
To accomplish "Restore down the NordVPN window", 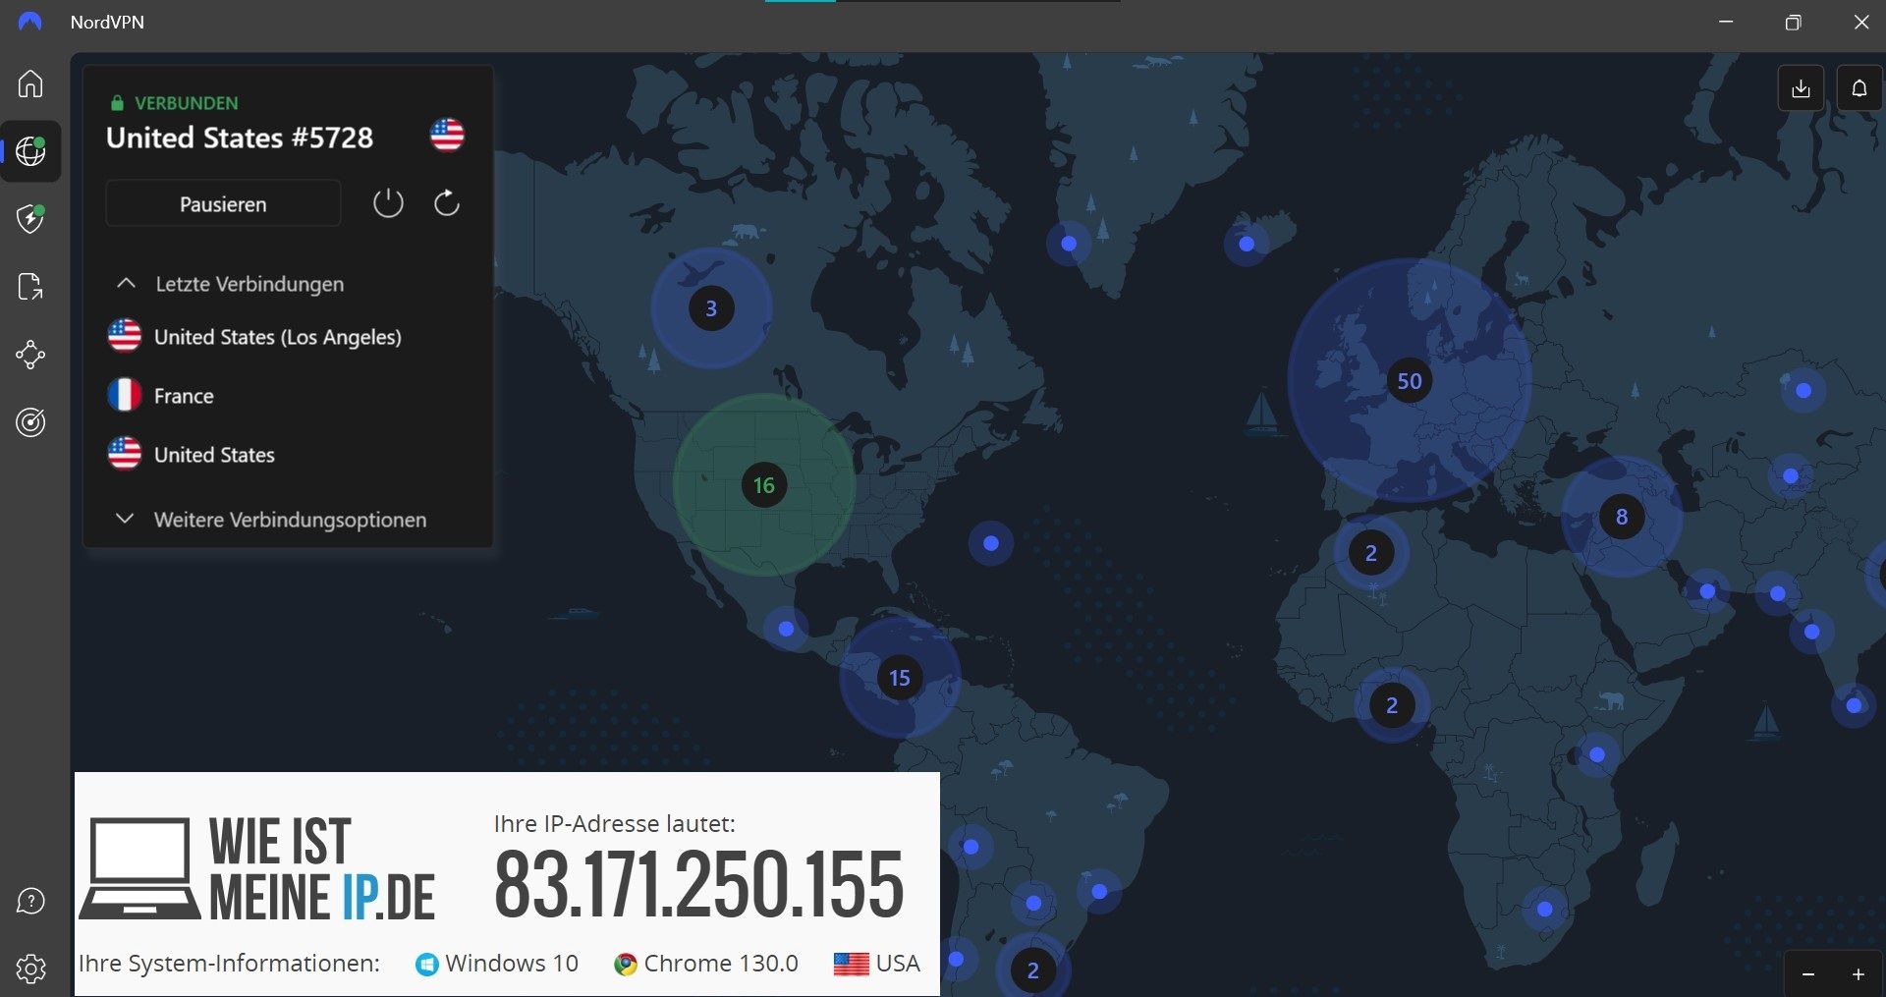I will pyautogui.click(x=1793, y=22).
